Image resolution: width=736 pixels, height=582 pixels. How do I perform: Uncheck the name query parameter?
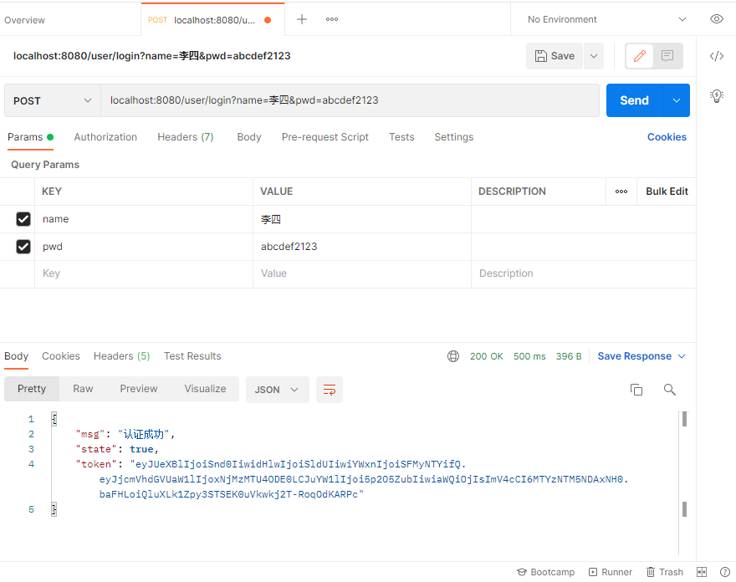[x=23, y=219]
